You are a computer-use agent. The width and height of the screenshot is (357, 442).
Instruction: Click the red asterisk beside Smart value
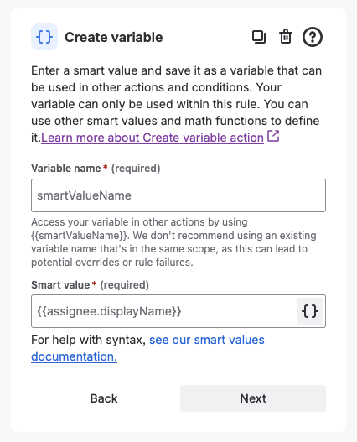[95, 284]
